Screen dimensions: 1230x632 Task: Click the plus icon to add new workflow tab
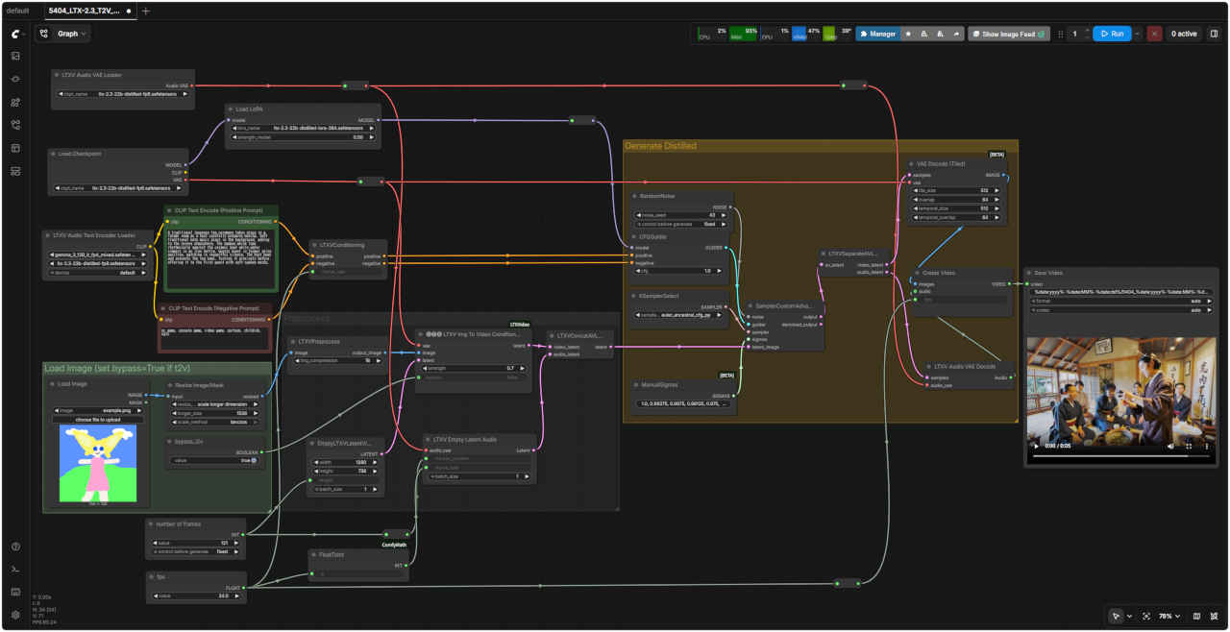(x=145, y=11)
